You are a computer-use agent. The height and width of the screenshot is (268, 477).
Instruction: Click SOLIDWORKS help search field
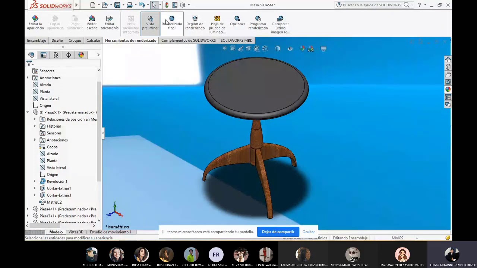pos(372,5)
